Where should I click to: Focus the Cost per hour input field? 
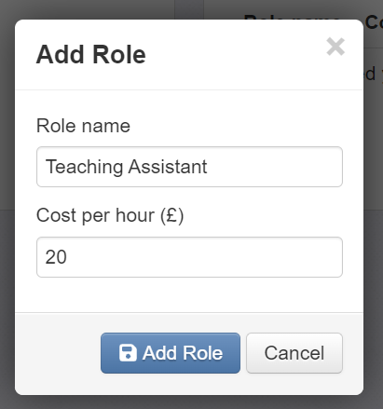pos(189,257)
